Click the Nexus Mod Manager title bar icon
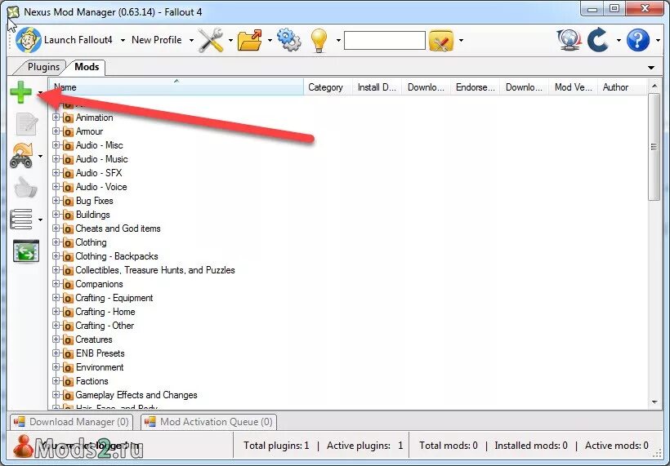The image size is (670, 466). pos(13,12)
